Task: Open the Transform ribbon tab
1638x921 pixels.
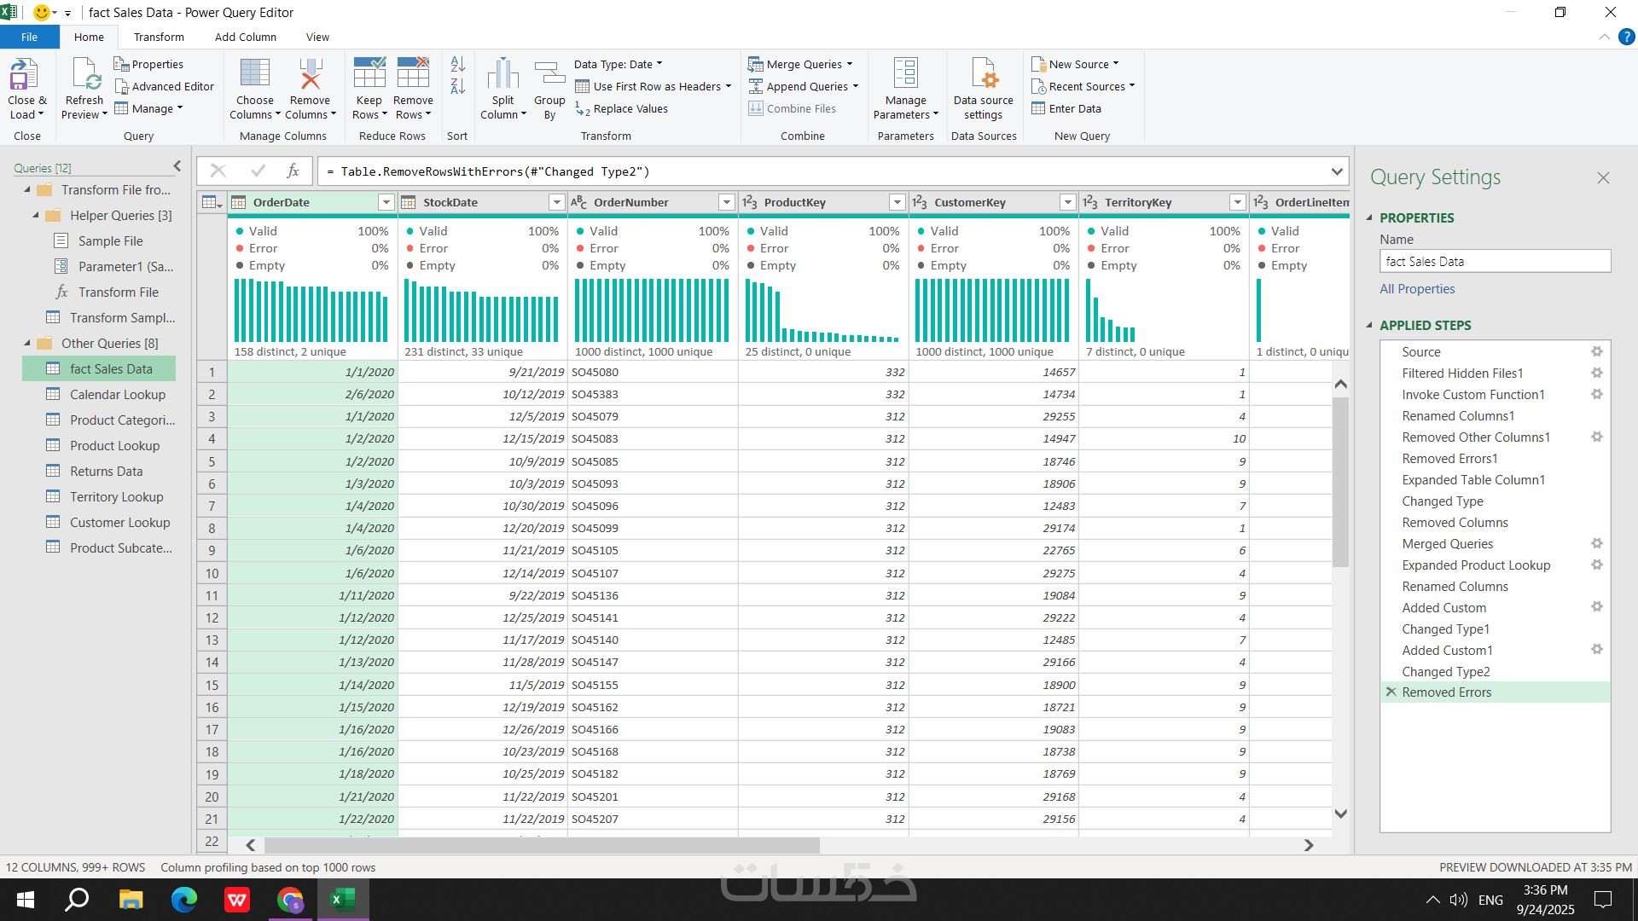Action: (x=159, y=38)
